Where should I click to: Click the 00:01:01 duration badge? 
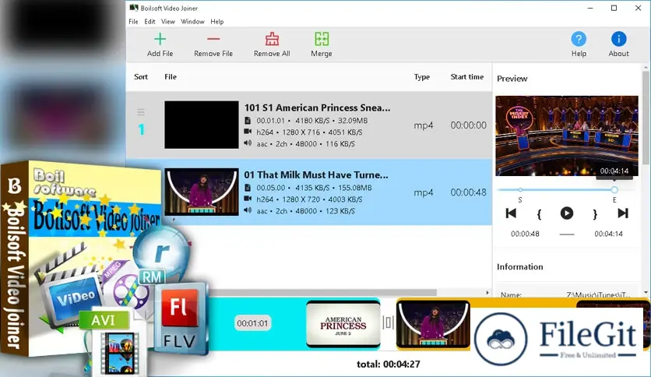click(x=252, y=323)
